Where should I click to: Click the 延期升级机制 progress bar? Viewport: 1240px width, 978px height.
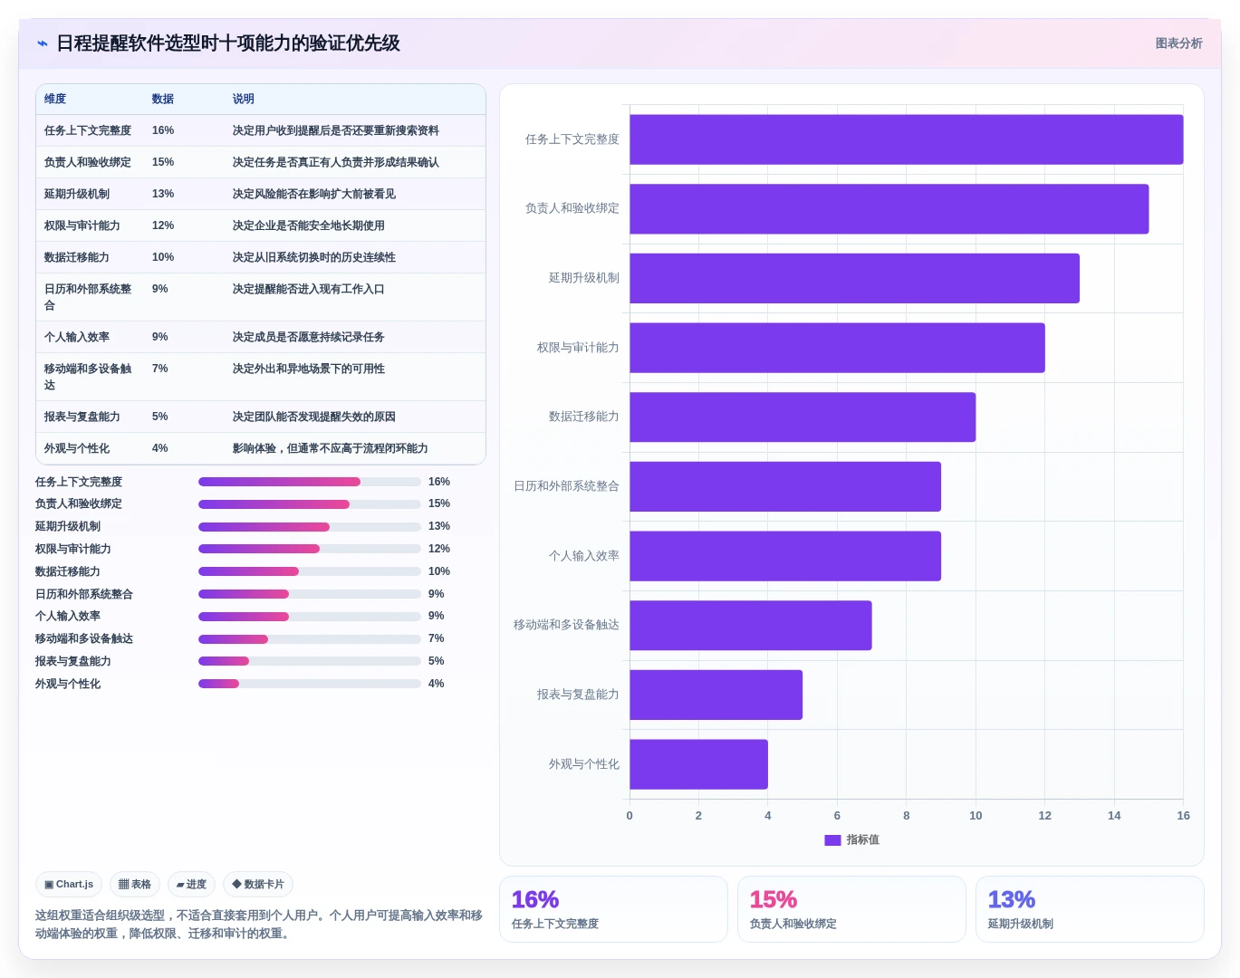point(310,526)
